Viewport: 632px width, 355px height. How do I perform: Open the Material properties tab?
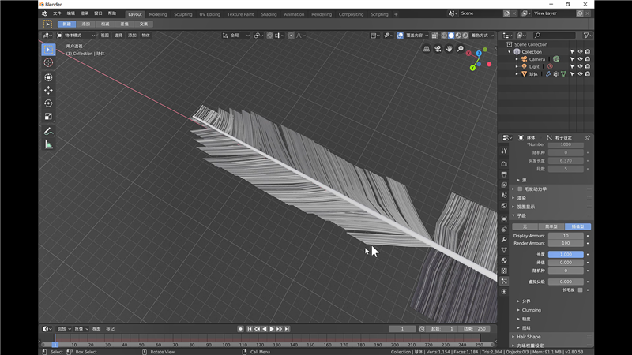(x=504, y=260)
